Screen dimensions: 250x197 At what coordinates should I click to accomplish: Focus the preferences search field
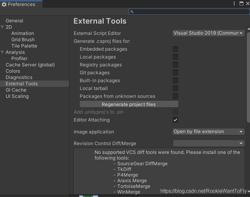pos(189,12)
